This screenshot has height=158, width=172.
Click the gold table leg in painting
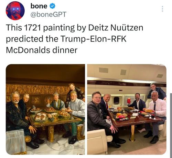point(51,133)
